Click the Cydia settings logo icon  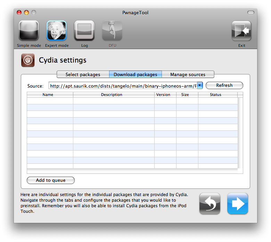click(28, 60)
